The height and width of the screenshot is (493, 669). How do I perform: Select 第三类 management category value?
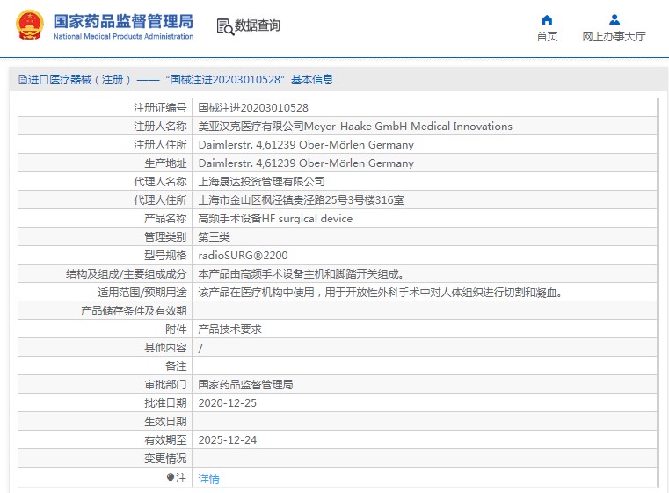[214, 236]
